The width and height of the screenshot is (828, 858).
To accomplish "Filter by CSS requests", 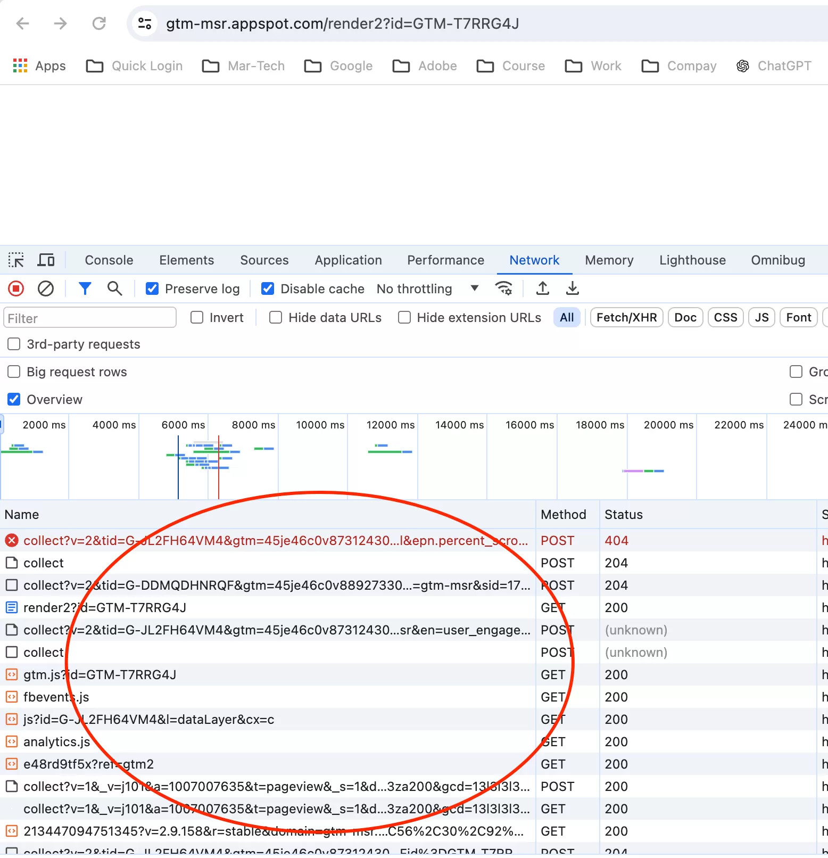I will coord(726,318).
